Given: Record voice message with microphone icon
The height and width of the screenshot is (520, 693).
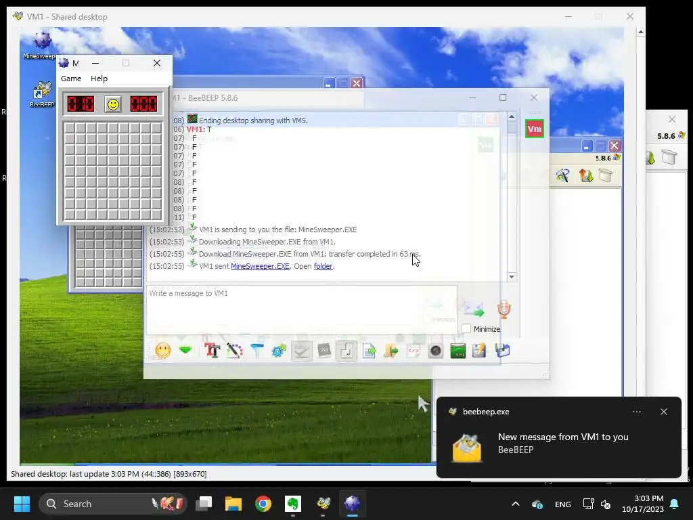Looking at the screenshot, I should (x=504, y=309).
